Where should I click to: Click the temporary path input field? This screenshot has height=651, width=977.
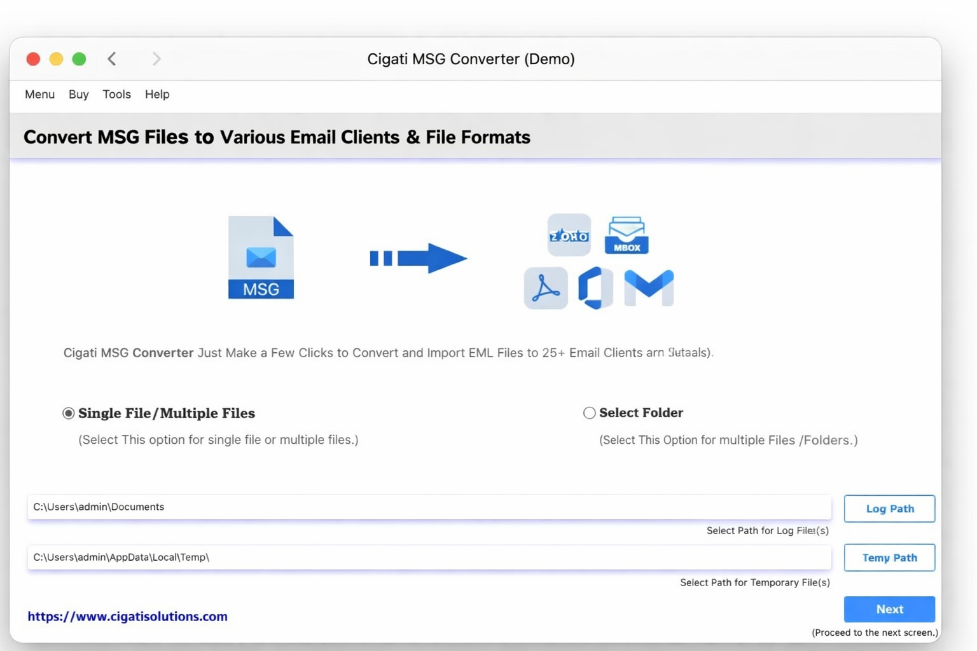pyautogui.click(x=429, y=557)
